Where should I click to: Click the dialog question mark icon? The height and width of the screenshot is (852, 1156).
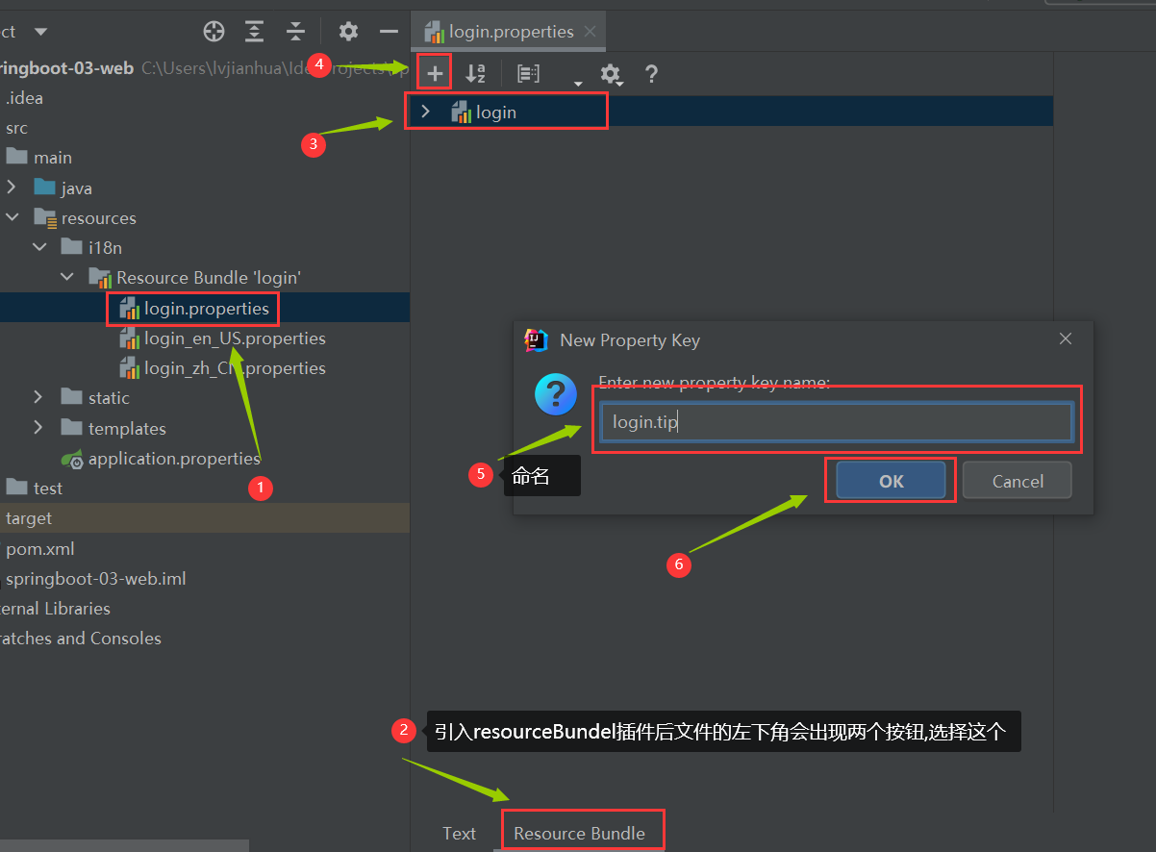point(556,394)
